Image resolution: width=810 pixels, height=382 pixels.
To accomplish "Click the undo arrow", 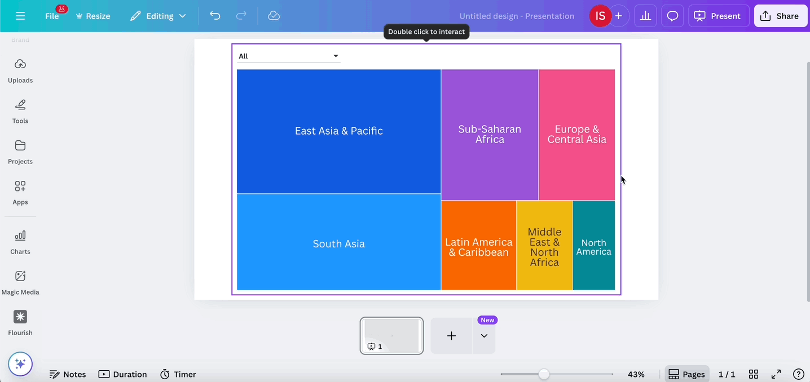I will pyautogui.click(x=215, y=16).
